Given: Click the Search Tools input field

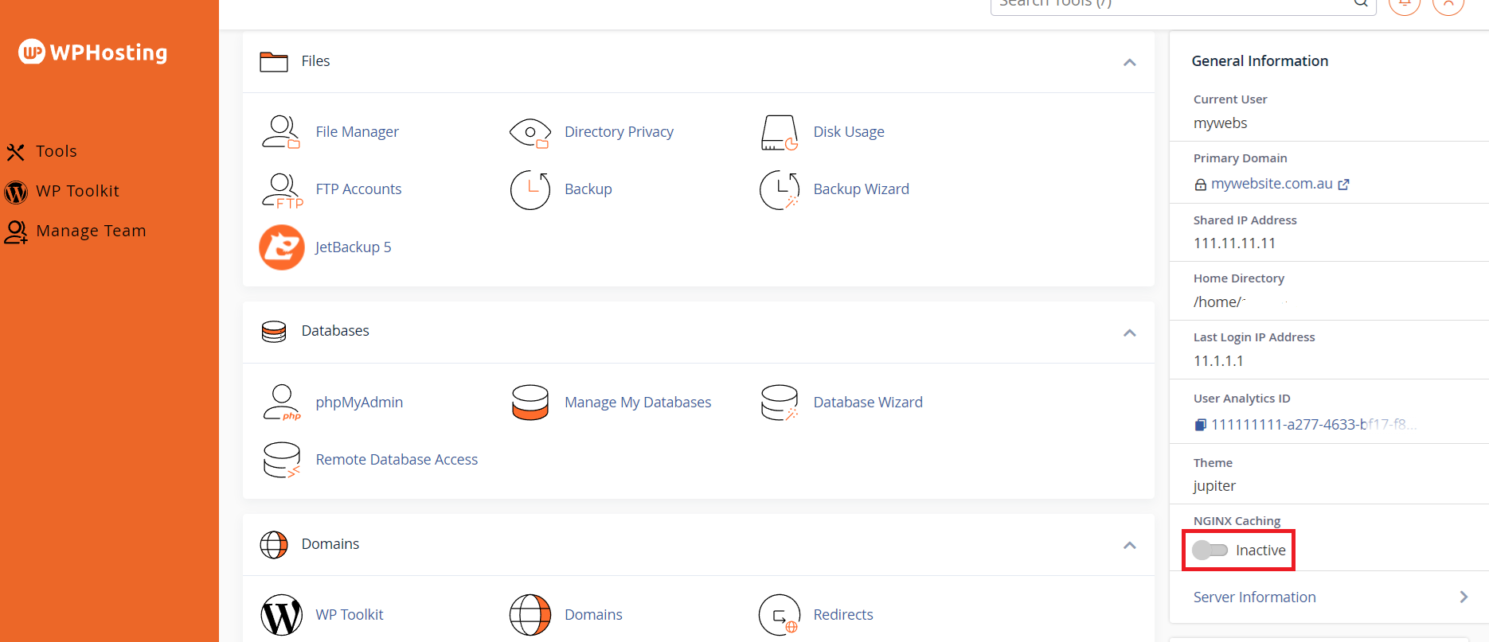Looking at the screenshot, I should [1170, 5].
